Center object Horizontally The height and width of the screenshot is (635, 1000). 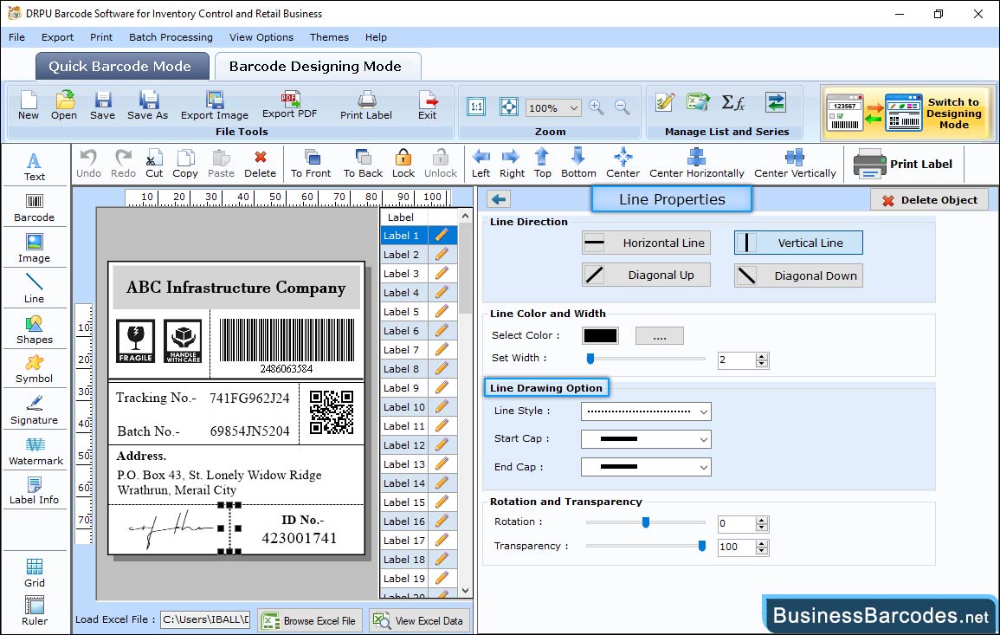(x=696, y=164)
